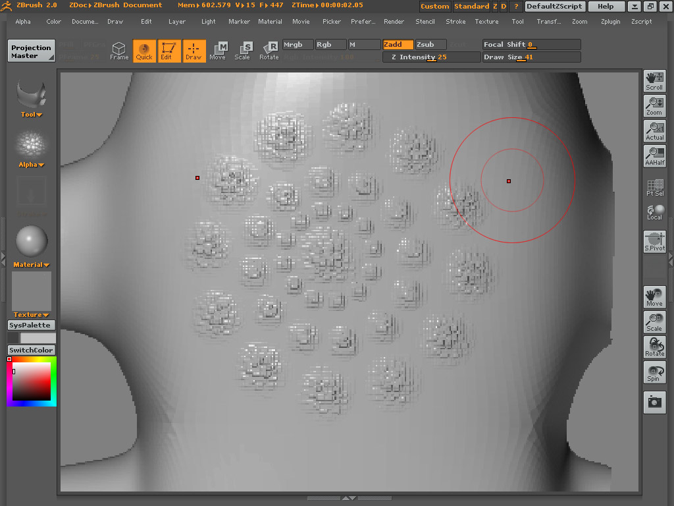Open the Color menu

tap(54, 22)
